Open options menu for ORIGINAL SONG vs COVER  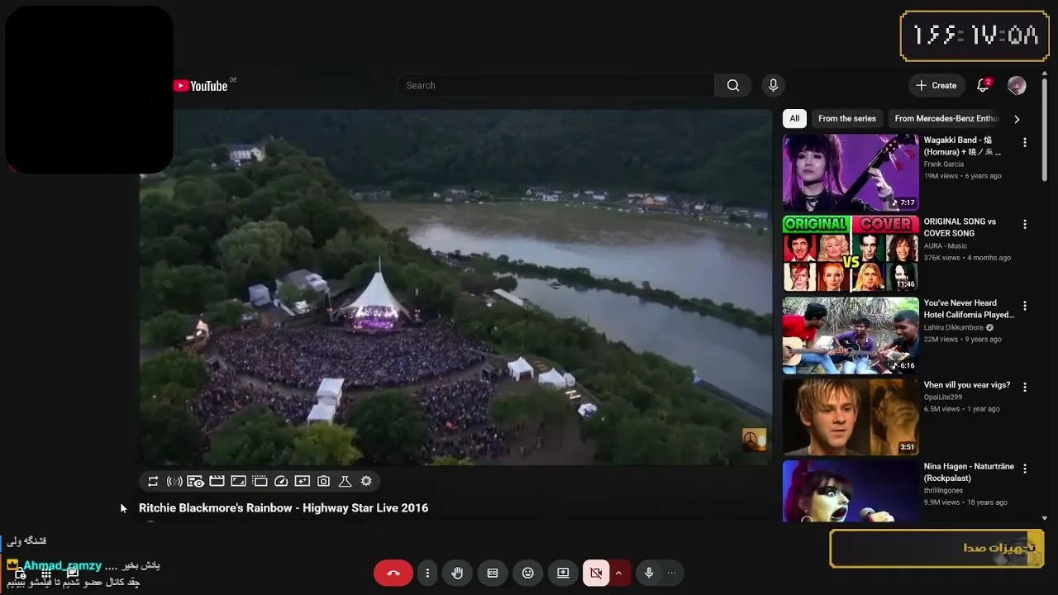1025,224
